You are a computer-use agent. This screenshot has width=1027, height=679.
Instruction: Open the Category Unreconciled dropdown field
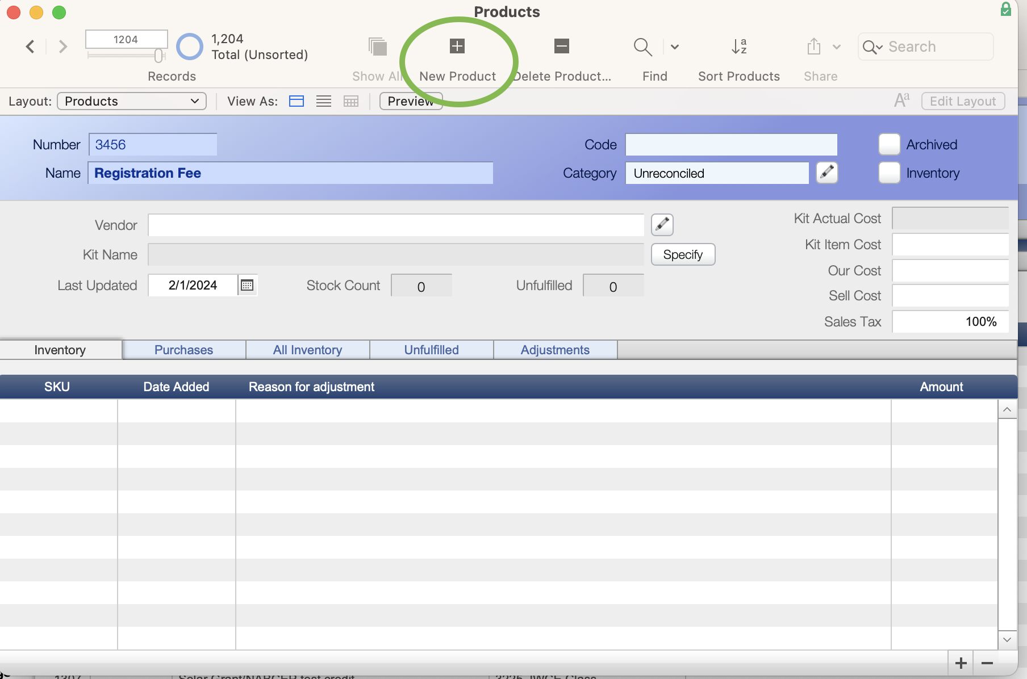click(717, 173)
